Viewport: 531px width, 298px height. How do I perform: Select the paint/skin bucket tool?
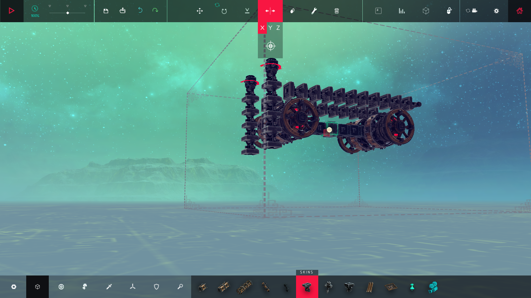pos(292,11)
